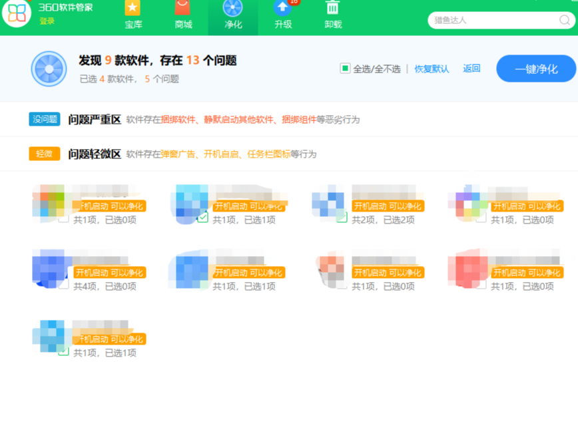
Task: Click the 开机启动 可以净化 label beside the red icon
Action: pyautogui.click(x=527, y=273)
